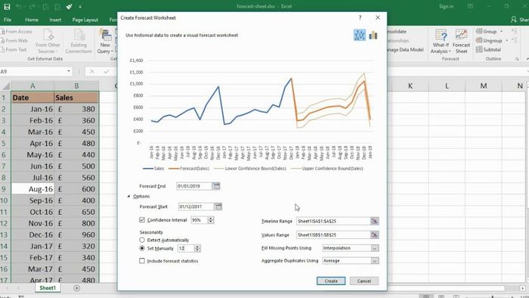Click the Values Range input field
This screenshot has height=298, width=529.
pyautogui.click(x=333, y=235)
